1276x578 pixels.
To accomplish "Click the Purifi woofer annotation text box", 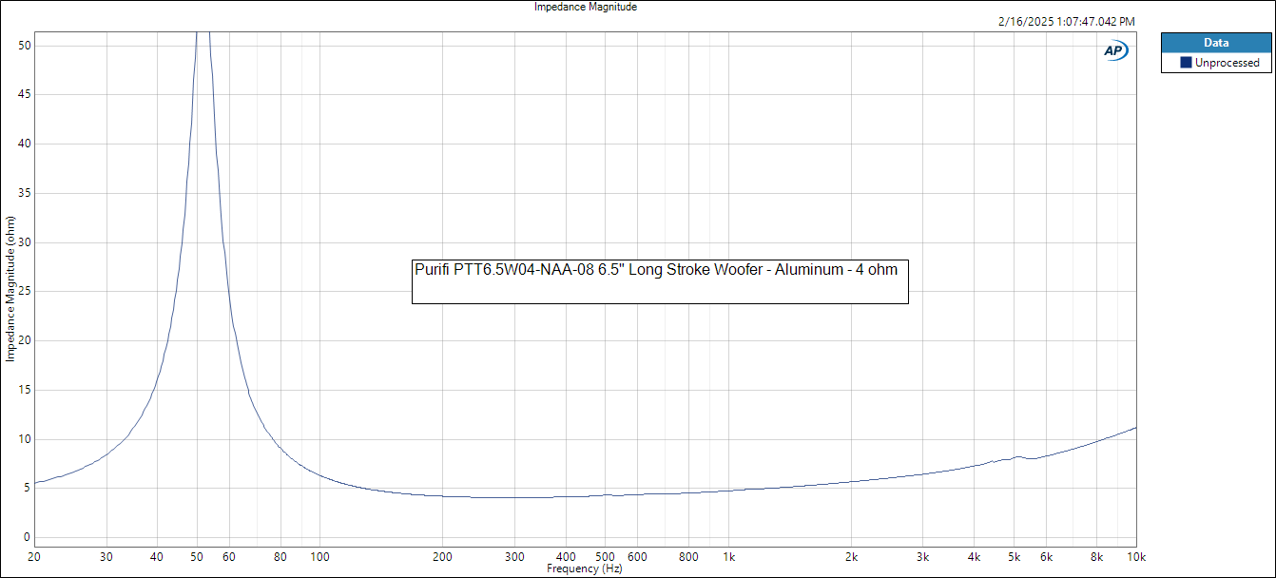I will (x=660, y=280).
